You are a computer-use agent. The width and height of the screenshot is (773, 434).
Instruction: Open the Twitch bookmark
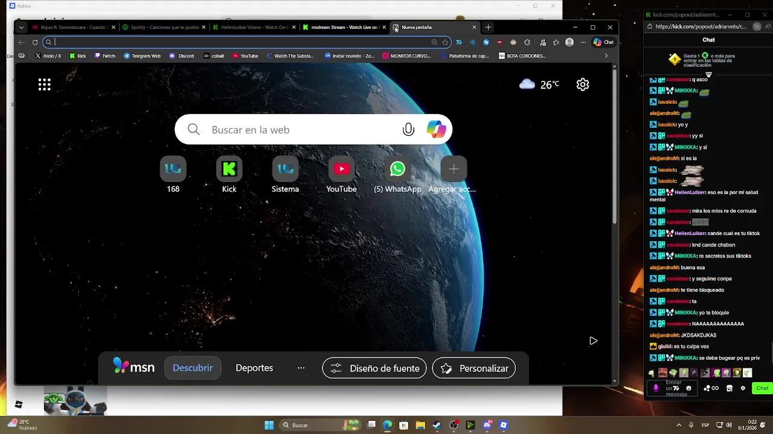[104, 56]
